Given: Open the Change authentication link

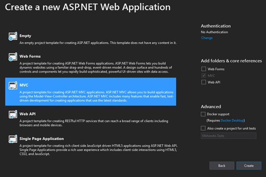Looking at the screenshot, I should point(207,38).
